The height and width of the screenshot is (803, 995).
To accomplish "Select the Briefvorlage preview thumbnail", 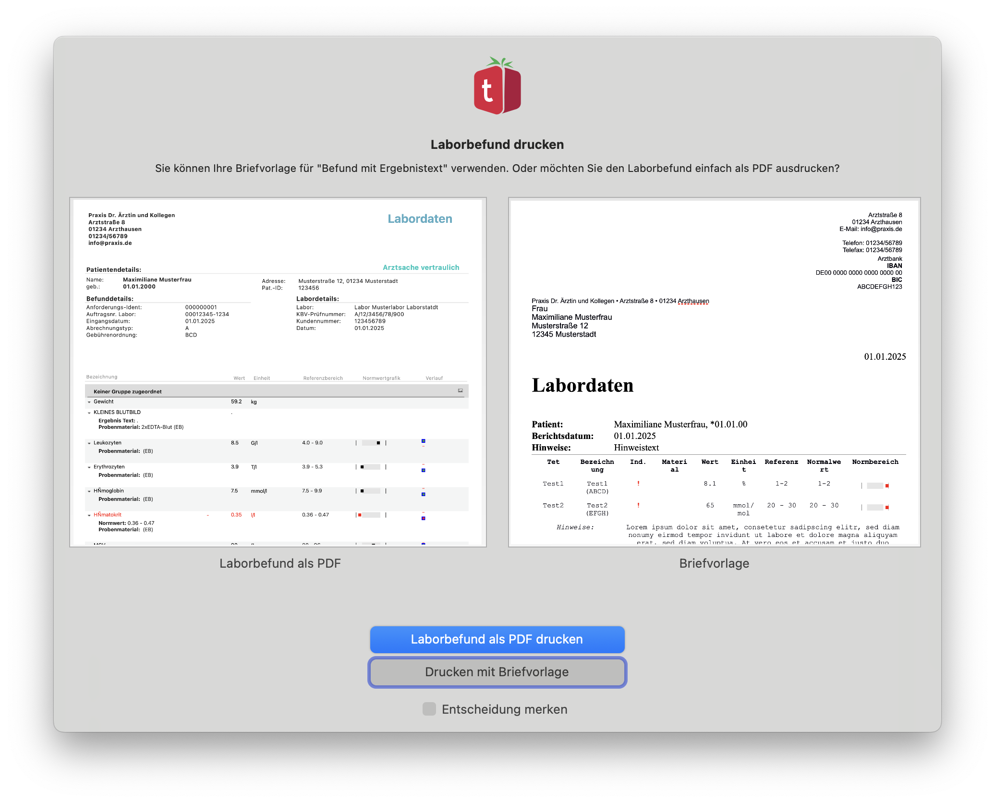I will (715, 372).
